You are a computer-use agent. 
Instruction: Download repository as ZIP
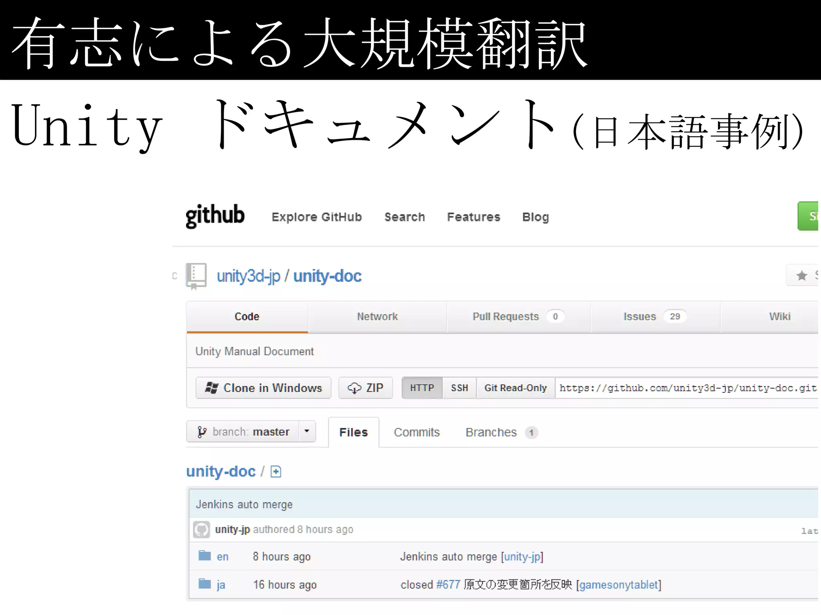point(366,388)
